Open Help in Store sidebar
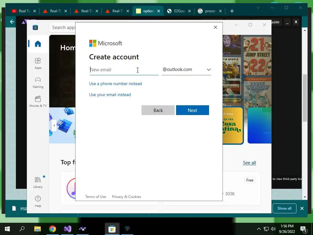 tap(38, 201)
